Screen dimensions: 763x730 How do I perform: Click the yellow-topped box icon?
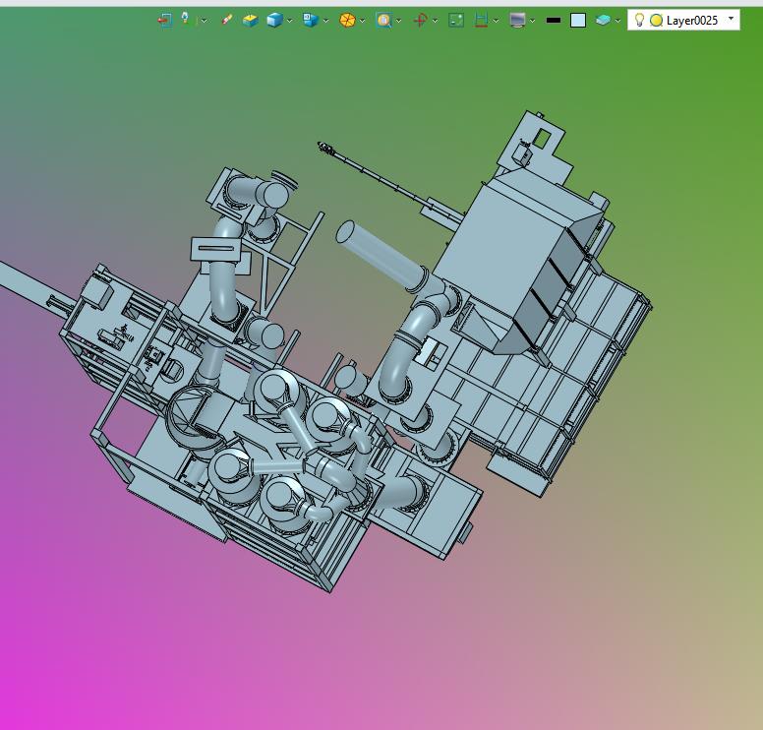tap(250, 20)
